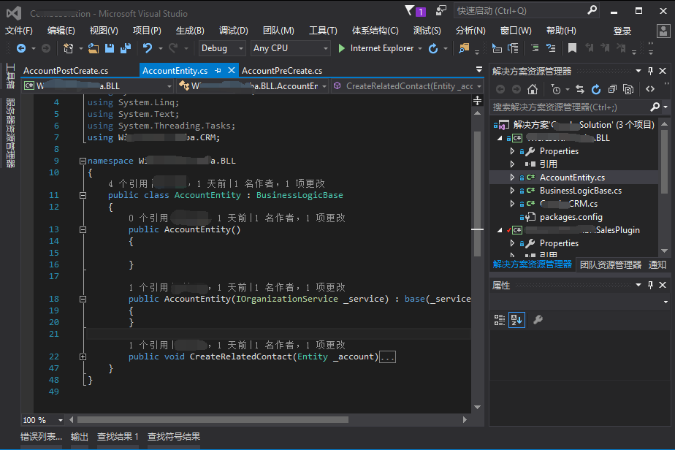Click the Undo arrow icon
The image size is (675, 450).
point(148,48)
